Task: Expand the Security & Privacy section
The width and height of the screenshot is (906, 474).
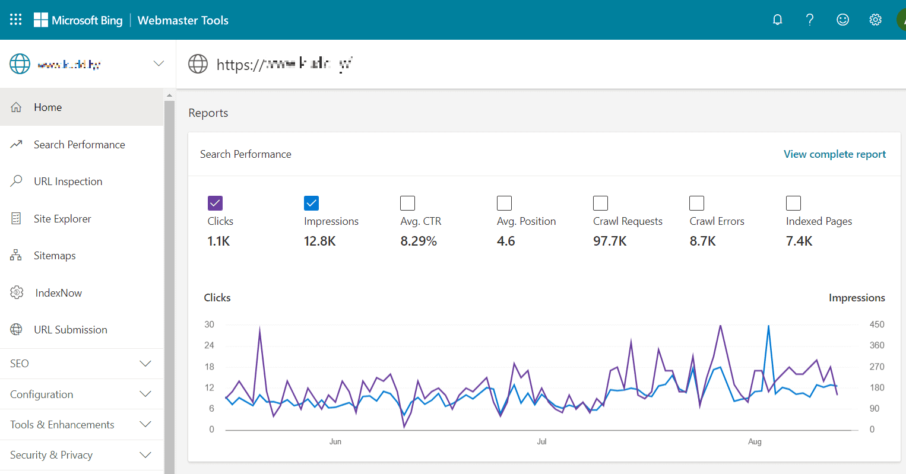Action: coord(145,455)
